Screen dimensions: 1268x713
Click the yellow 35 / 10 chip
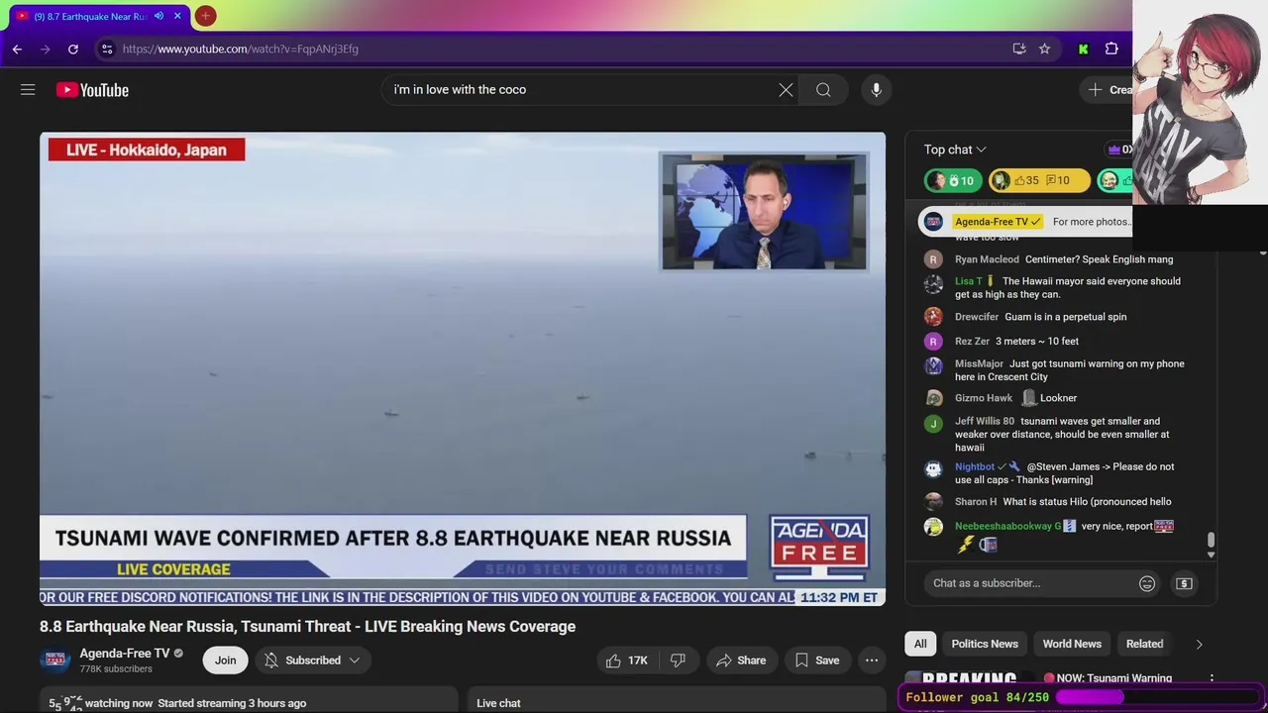pyautogui.click(x=1039, y=180)
